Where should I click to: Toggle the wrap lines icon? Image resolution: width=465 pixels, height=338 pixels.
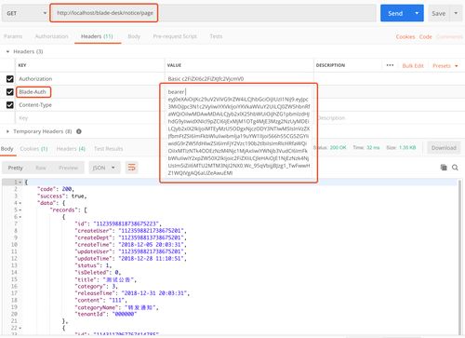(x=132, y=168)
